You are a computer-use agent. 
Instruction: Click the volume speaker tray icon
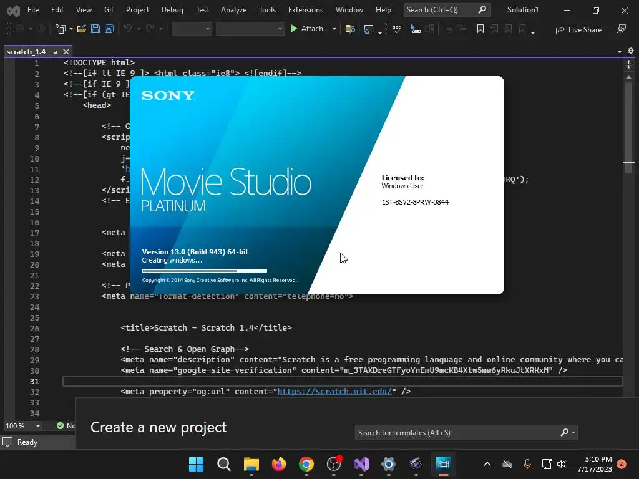point(562,464)
